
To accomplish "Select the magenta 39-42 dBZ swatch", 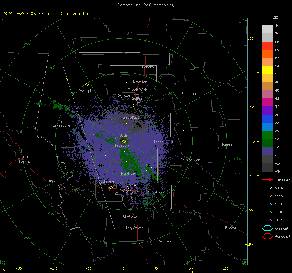I will 267,103.
